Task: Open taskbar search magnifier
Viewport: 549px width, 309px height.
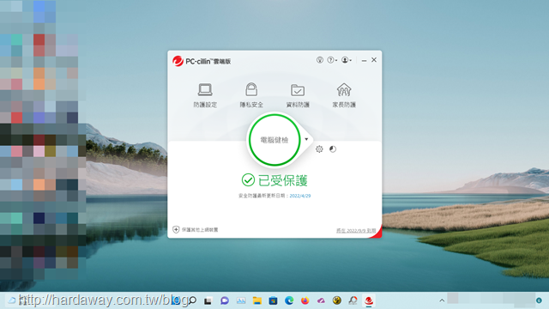Action: [x=192, y=300]
